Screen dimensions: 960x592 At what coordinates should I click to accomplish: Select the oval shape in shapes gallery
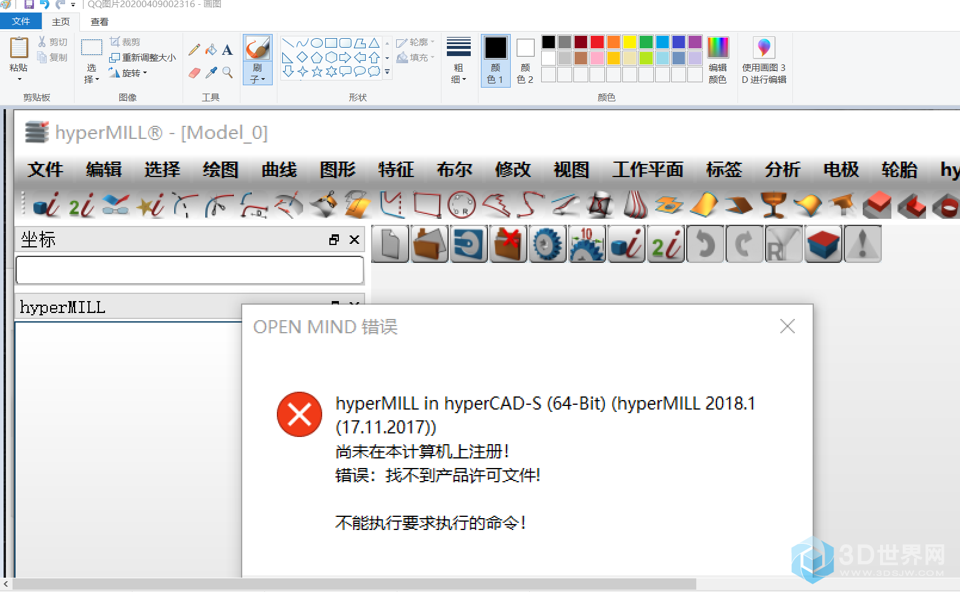pyautogui.click(x=317, y=43)
